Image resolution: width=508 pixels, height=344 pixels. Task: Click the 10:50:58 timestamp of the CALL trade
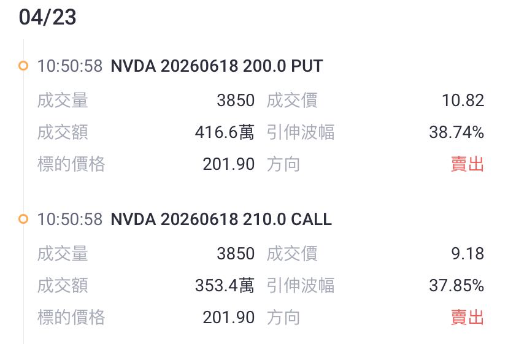70,220
